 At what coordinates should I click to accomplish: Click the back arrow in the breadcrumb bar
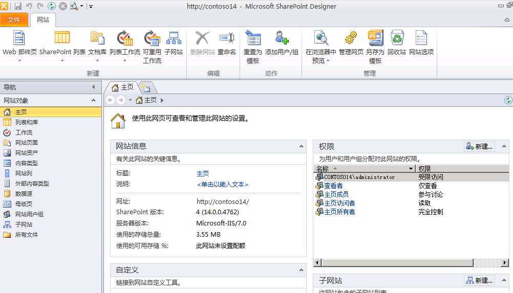[110, 100]
